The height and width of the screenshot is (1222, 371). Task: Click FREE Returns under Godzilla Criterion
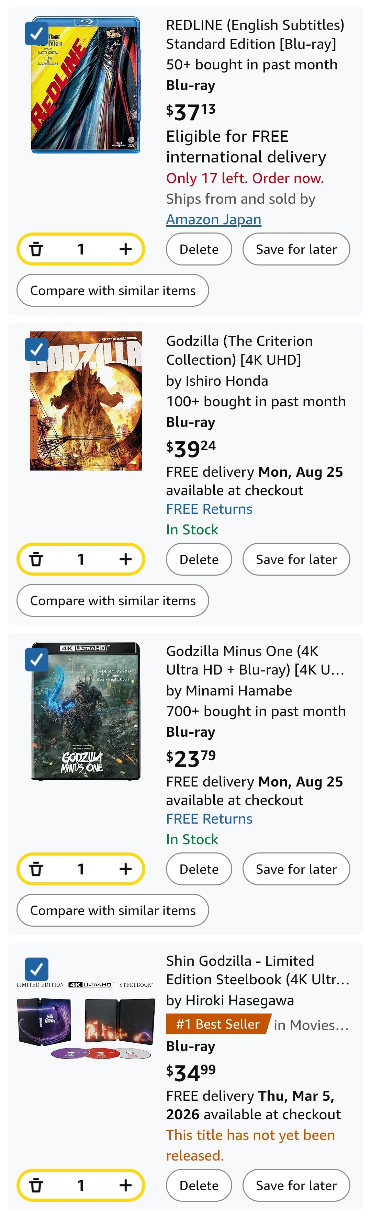(209, 509)
